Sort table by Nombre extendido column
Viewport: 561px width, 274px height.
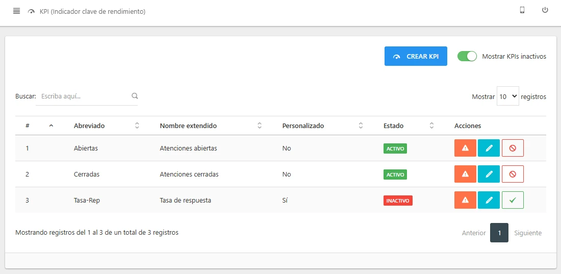pos(260,126)
